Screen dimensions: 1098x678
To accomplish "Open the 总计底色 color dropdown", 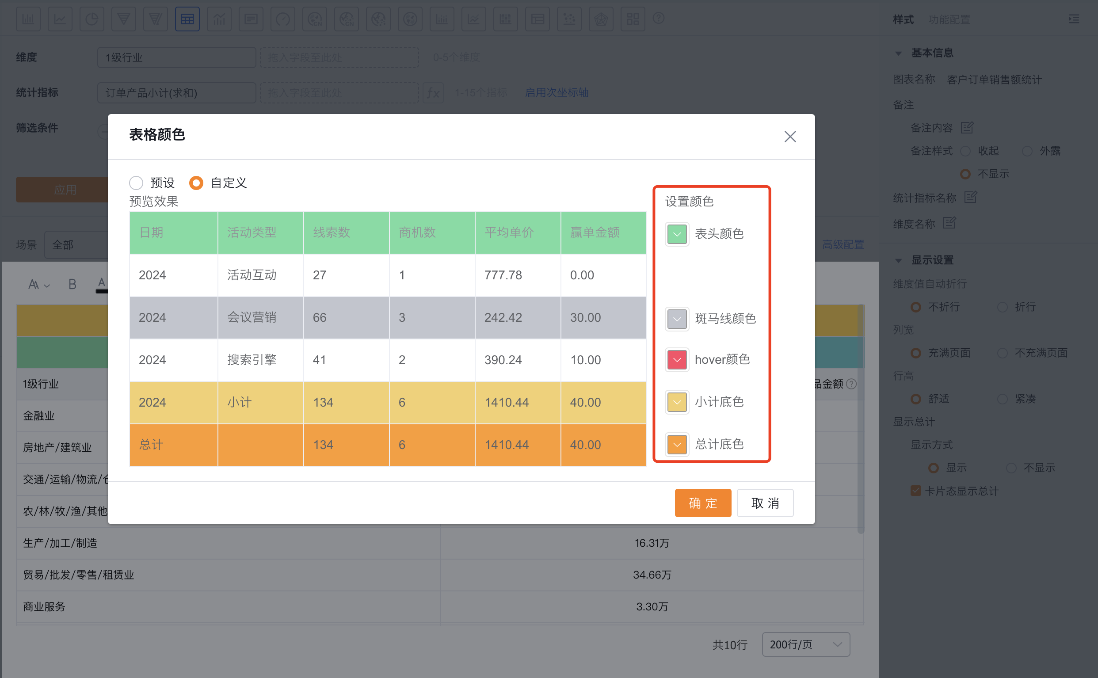I will click(677, 444).
